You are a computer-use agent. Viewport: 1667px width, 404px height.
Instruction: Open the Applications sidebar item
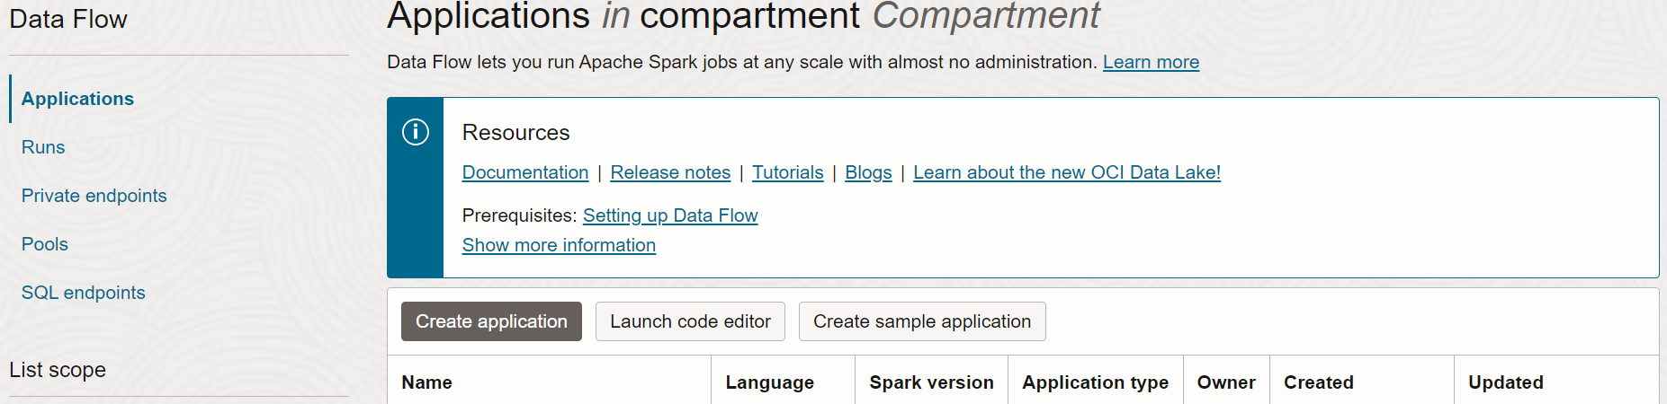click(77, 99)
